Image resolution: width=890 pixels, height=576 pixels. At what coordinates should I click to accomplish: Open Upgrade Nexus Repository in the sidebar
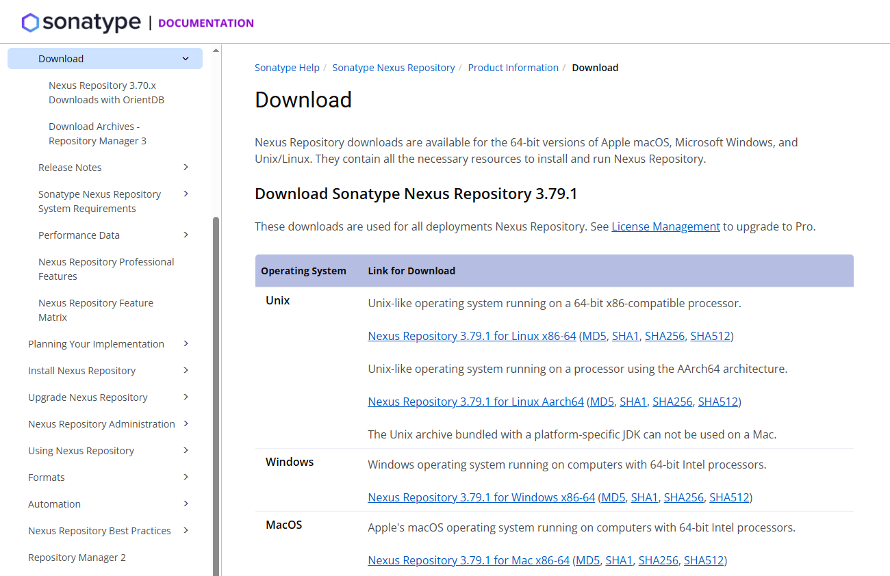[88, 397]
